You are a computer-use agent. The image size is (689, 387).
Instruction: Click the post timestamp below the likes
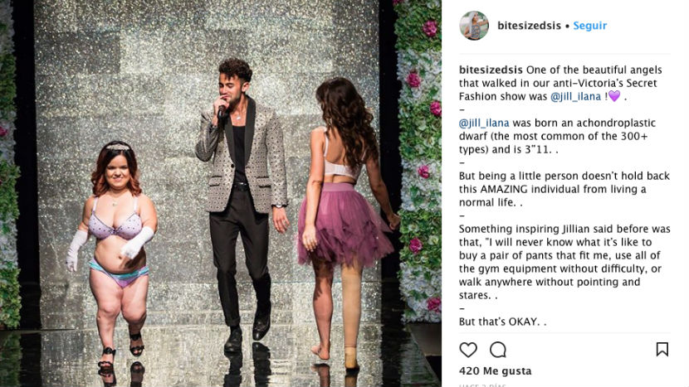[x=482, y=385]
